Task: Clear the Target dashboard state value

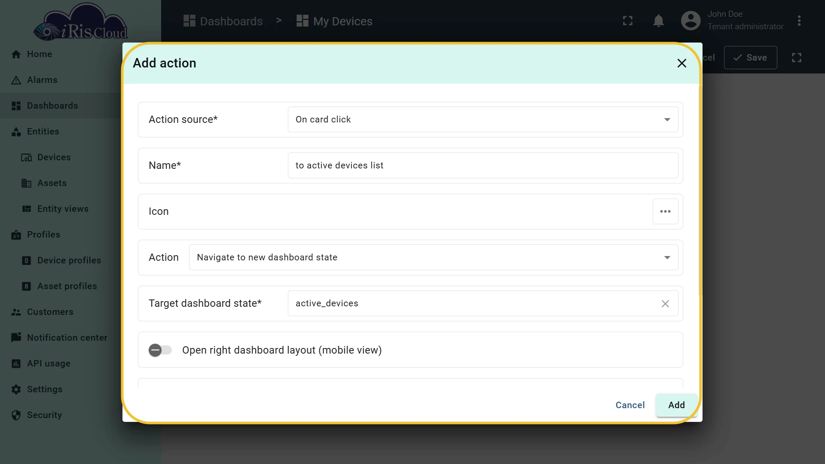Action: [x=665, y=304]
